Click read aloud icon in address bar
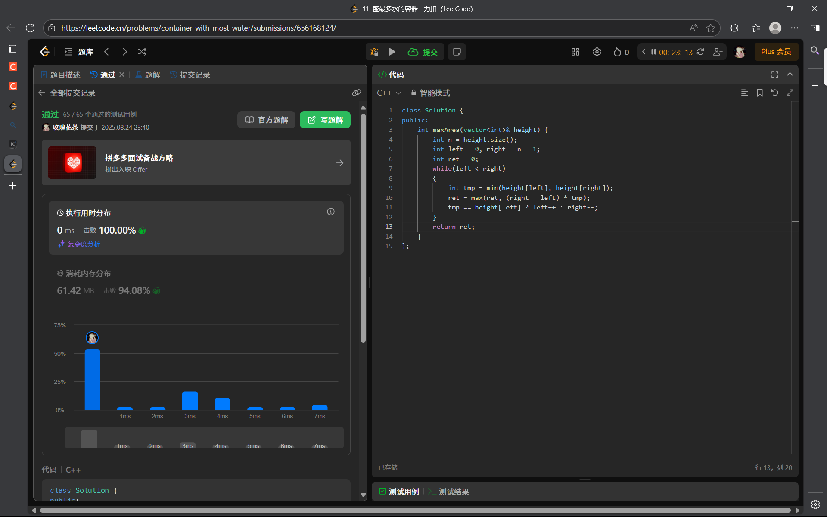 pos(693,28)
